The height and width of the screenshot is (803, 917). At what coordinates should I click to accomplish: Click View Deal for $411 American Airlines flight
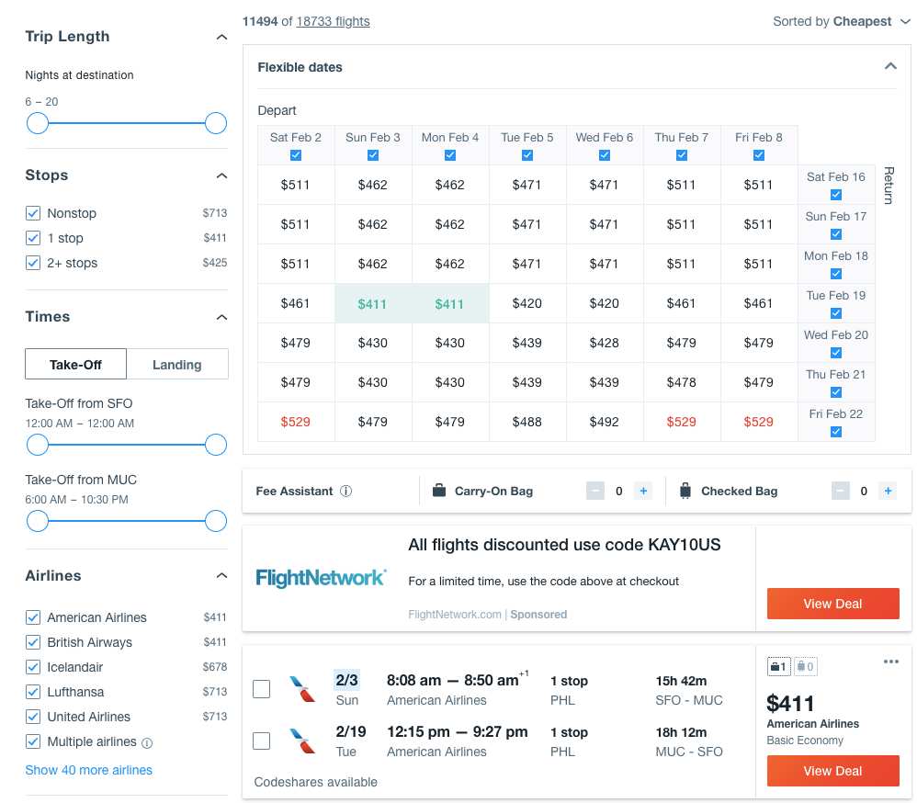(832, 771)
